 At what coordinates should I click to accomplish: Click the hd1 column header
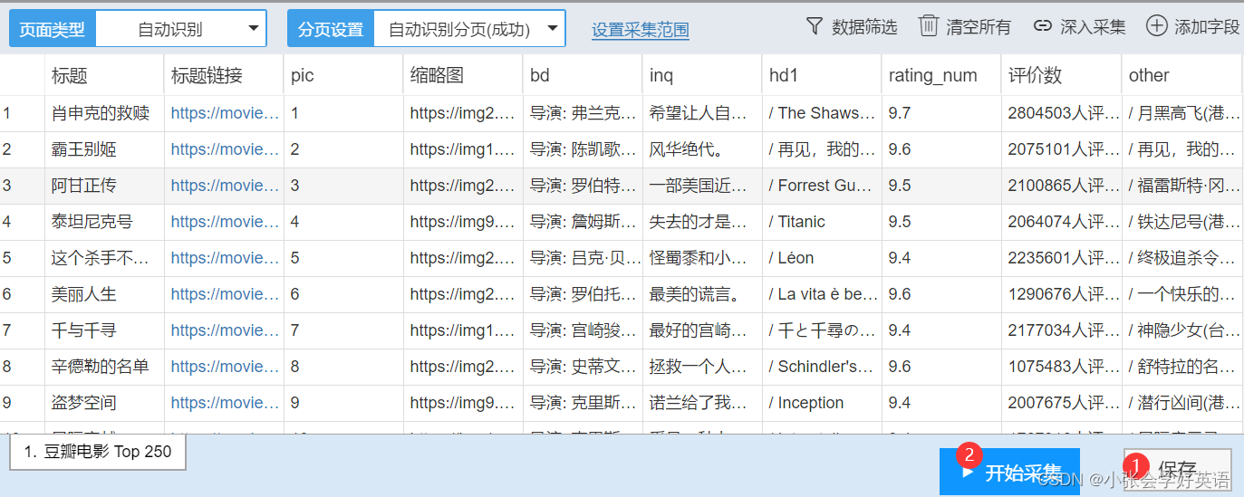point(822,75)
